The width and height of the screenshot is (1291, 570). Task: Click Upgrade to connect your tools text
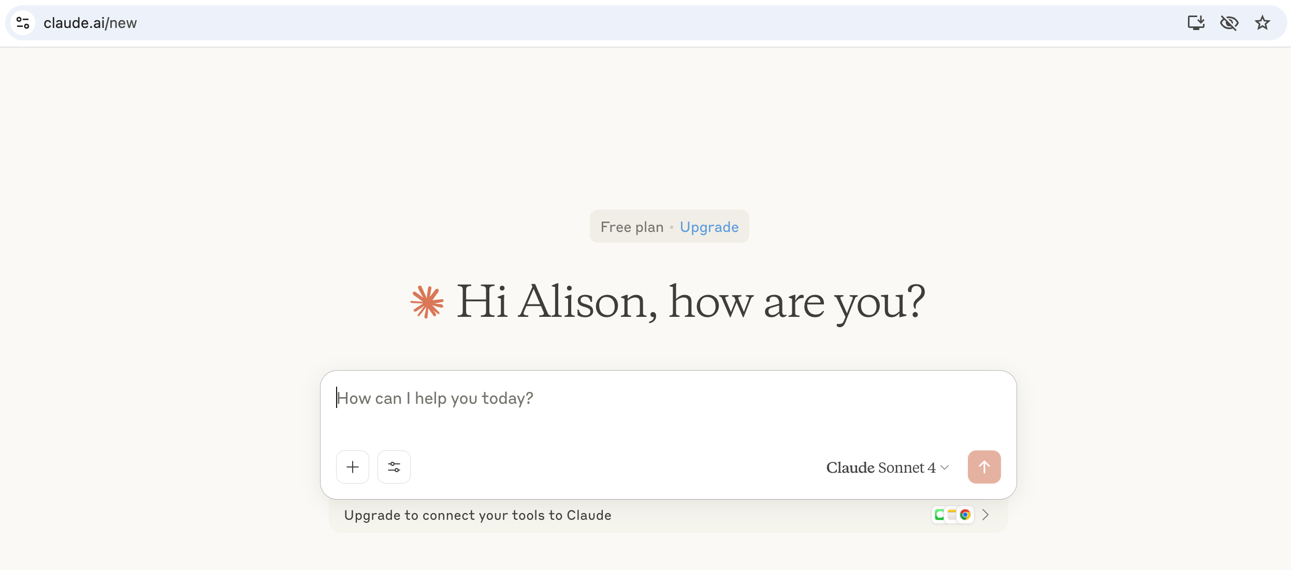477,515
